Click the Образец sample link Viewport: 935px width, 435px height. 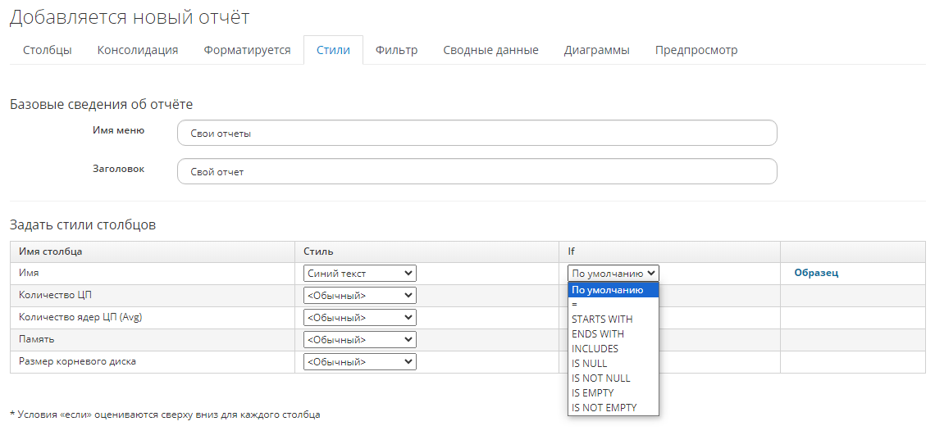click(x=816, y=274)
